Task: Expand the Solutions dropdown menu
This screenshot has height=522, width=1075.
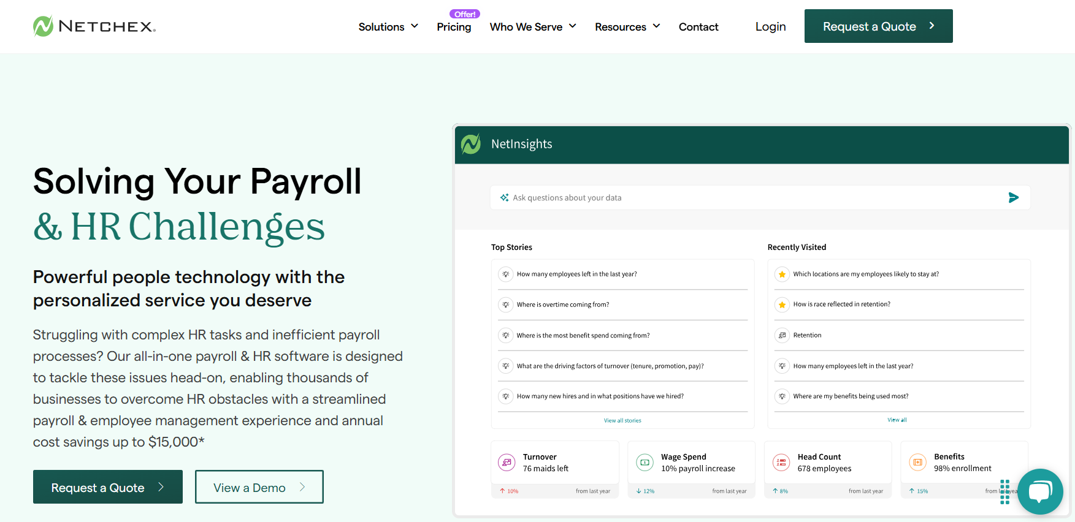Action: [388, 26]
